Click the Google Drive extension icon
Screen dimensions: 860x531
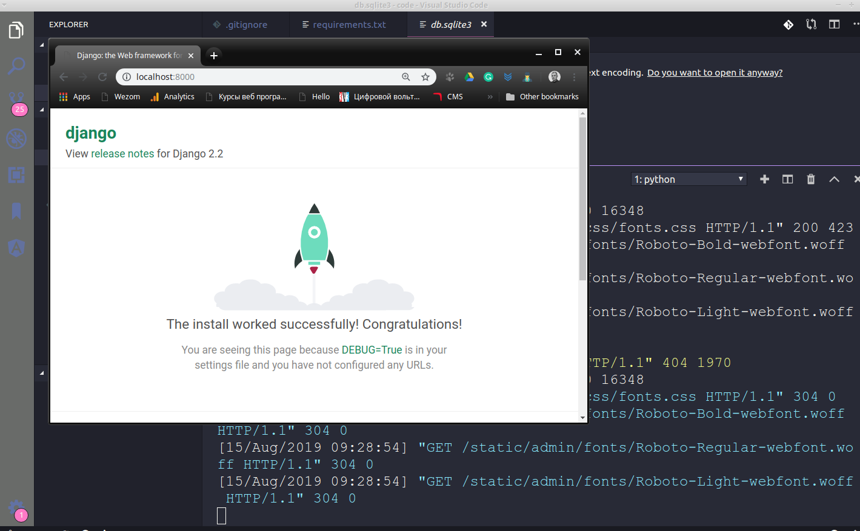(469, 77)
